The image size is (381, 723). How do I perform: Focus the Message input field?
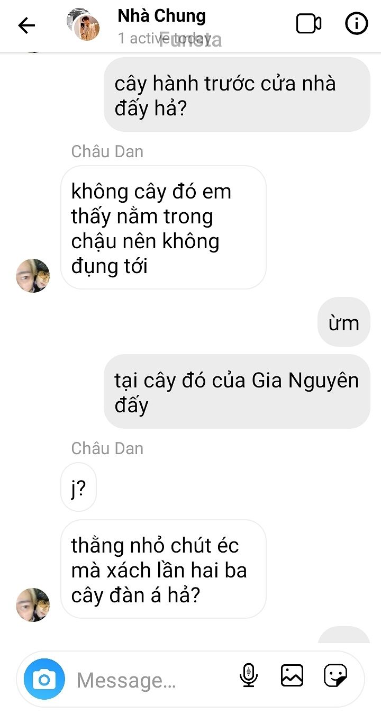pyautogui.click(x=153, y=680)
